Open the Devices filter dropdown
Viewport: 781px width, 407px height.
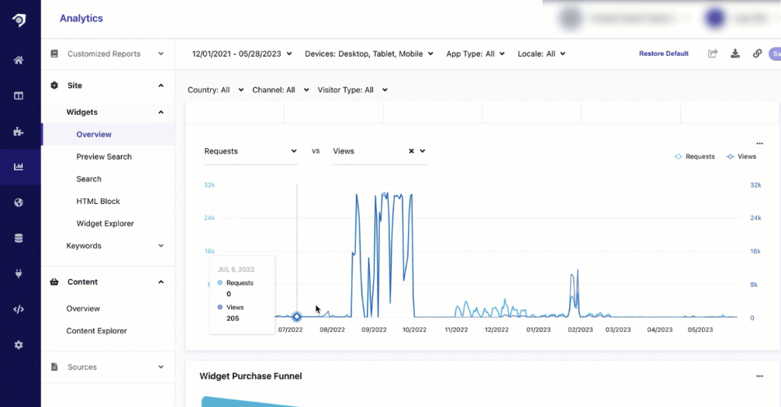click(x=369, y=53)
